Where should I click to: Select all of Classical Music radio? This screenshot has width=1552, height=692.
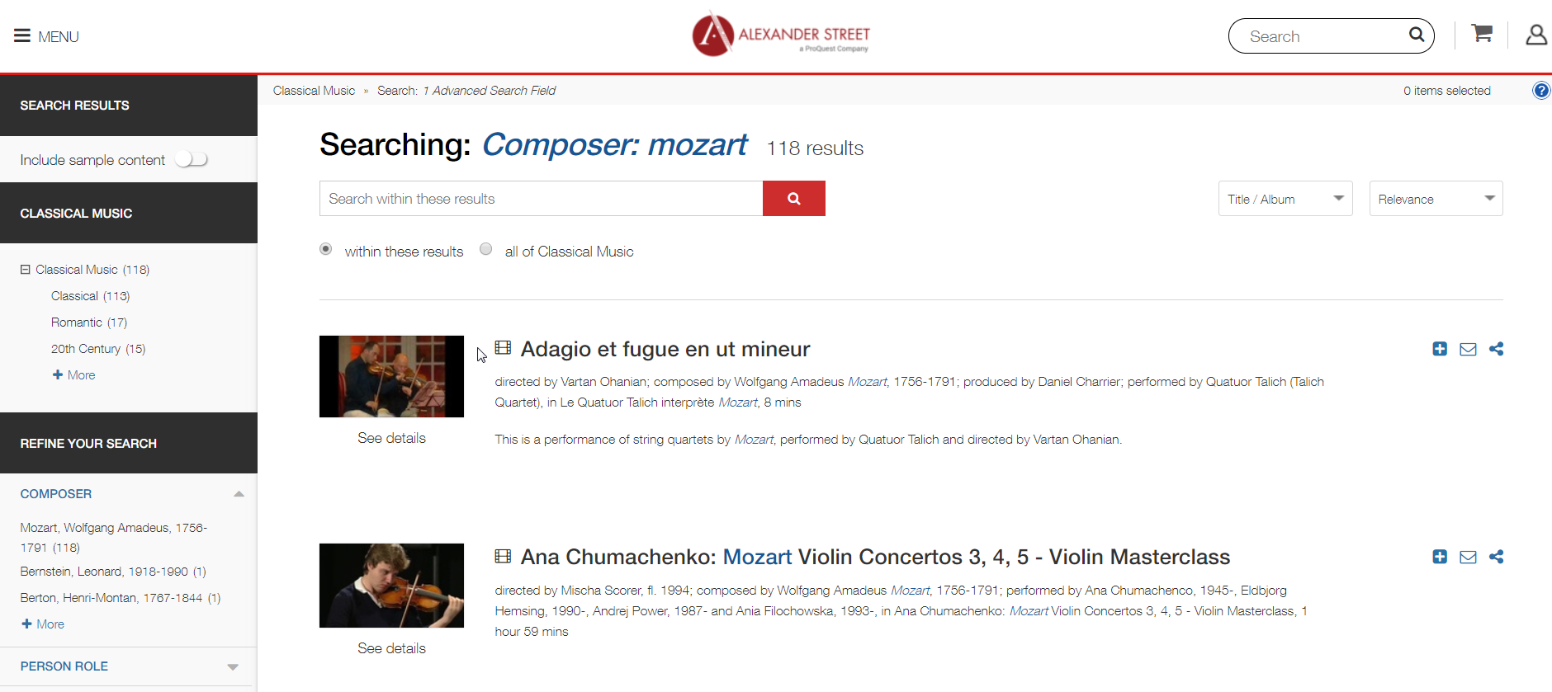pyautogui.click(x=486, y=249)
